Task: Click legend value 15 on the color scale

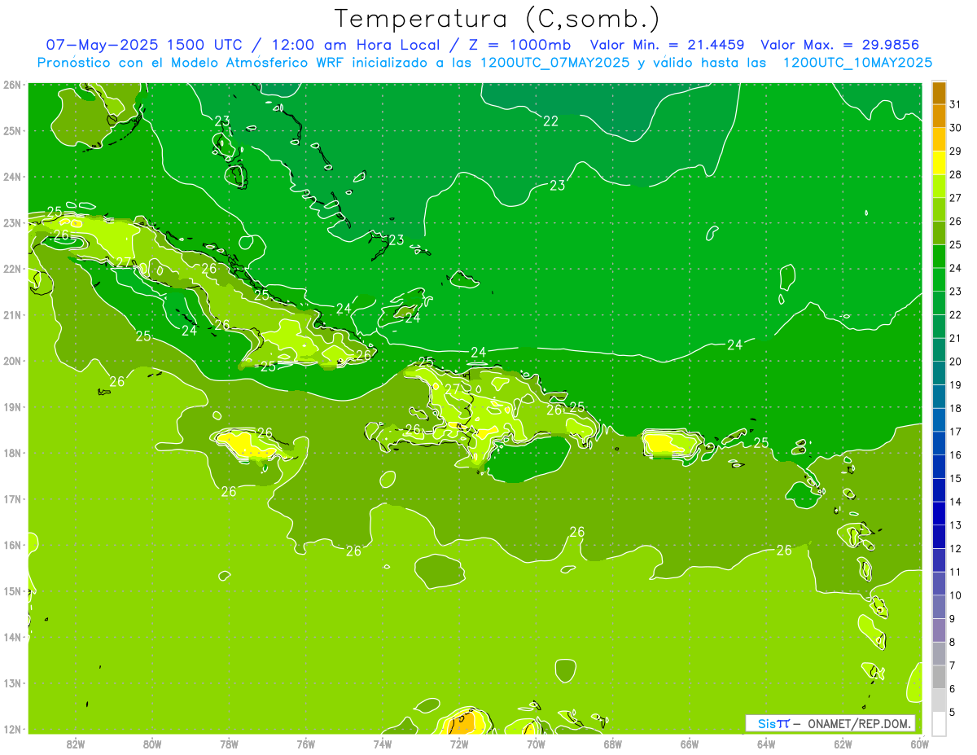Action: click(955, 478)
